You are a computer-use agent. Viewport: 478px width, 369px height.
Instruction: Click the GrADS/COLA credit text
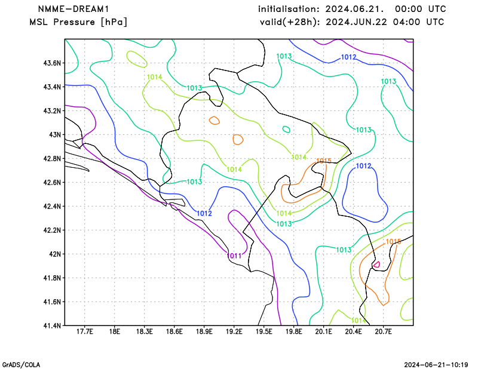click(21, 365)
